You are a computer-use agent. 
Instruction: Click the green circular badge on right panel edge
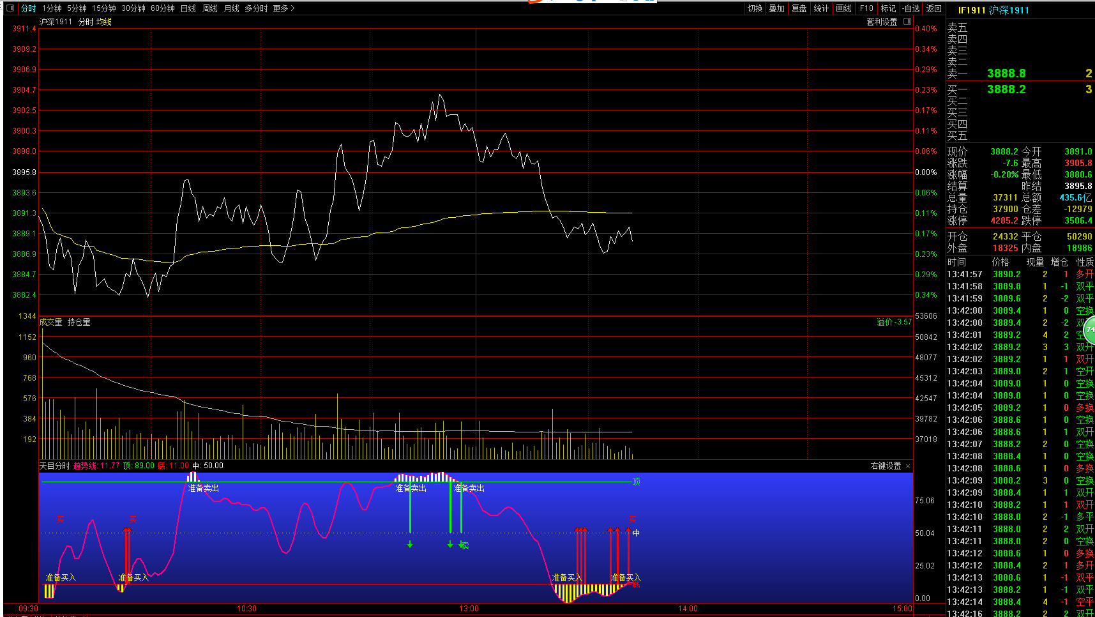[1089, 330]
